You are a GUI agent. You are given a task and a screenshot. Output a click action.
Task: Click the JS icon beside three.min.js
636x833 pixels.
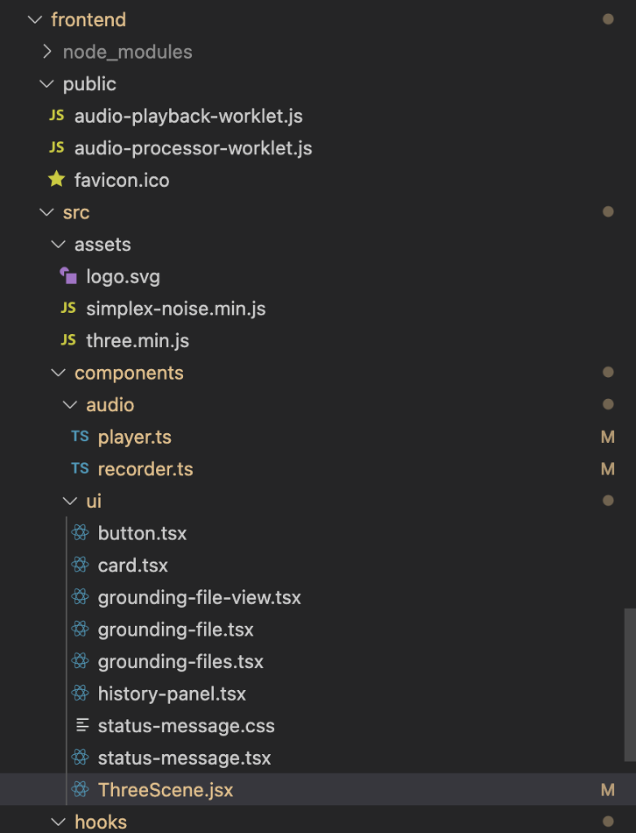point(68,340)
